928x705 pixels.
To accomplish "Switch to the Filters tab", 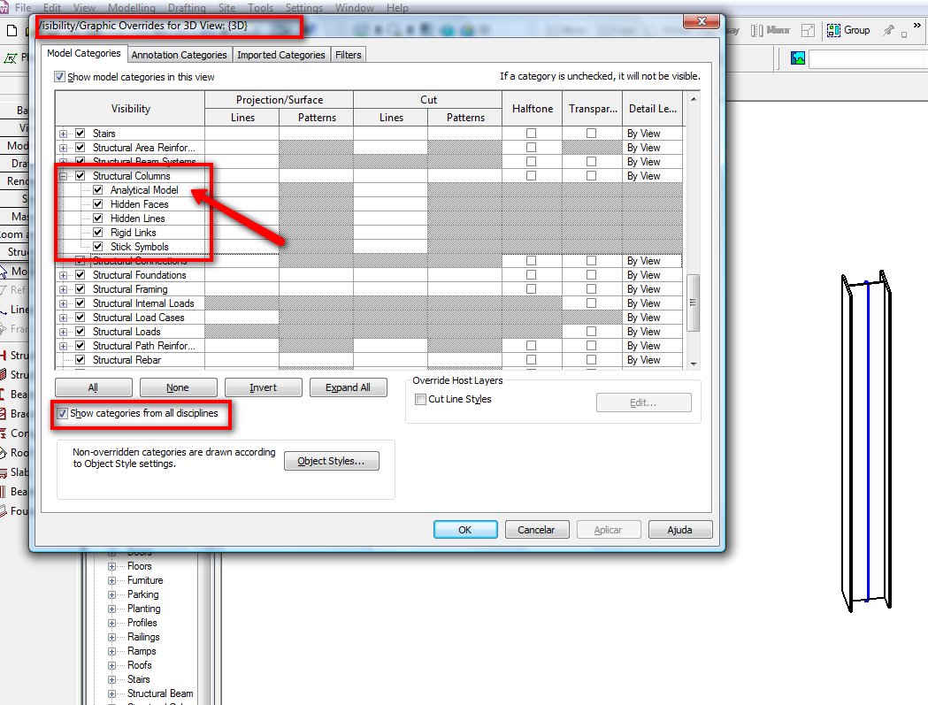I will [348, 55].
